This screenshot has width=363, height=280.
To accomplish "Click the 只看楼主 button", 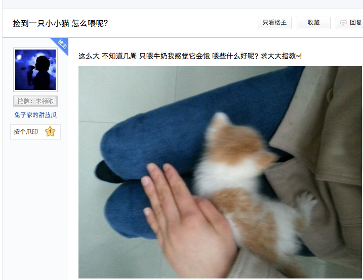I will [x=274, y=23].
